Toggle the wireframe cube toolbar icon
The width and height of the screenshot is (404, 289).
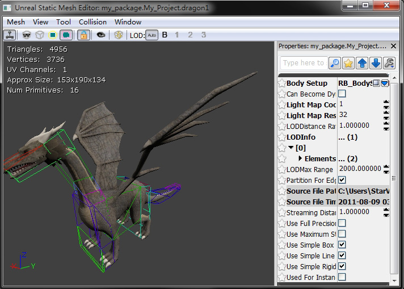pyautogui.click(x=40, y=35)
